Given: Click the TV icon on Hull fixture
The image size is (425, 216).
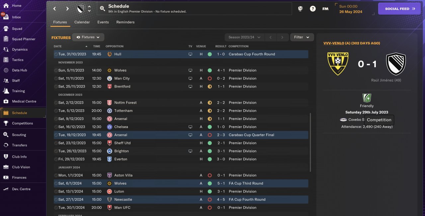Looking at the screenshot, I should (x=190, y=54).
